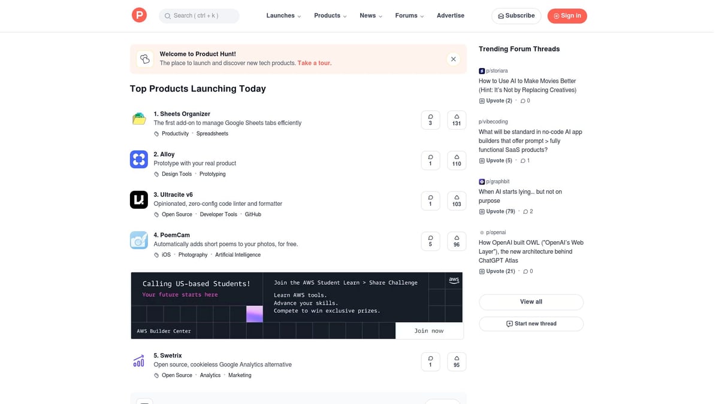This screenshot has width=719, height=404.
Task: Select the Marketing tag
Action: tap(240, 375)
